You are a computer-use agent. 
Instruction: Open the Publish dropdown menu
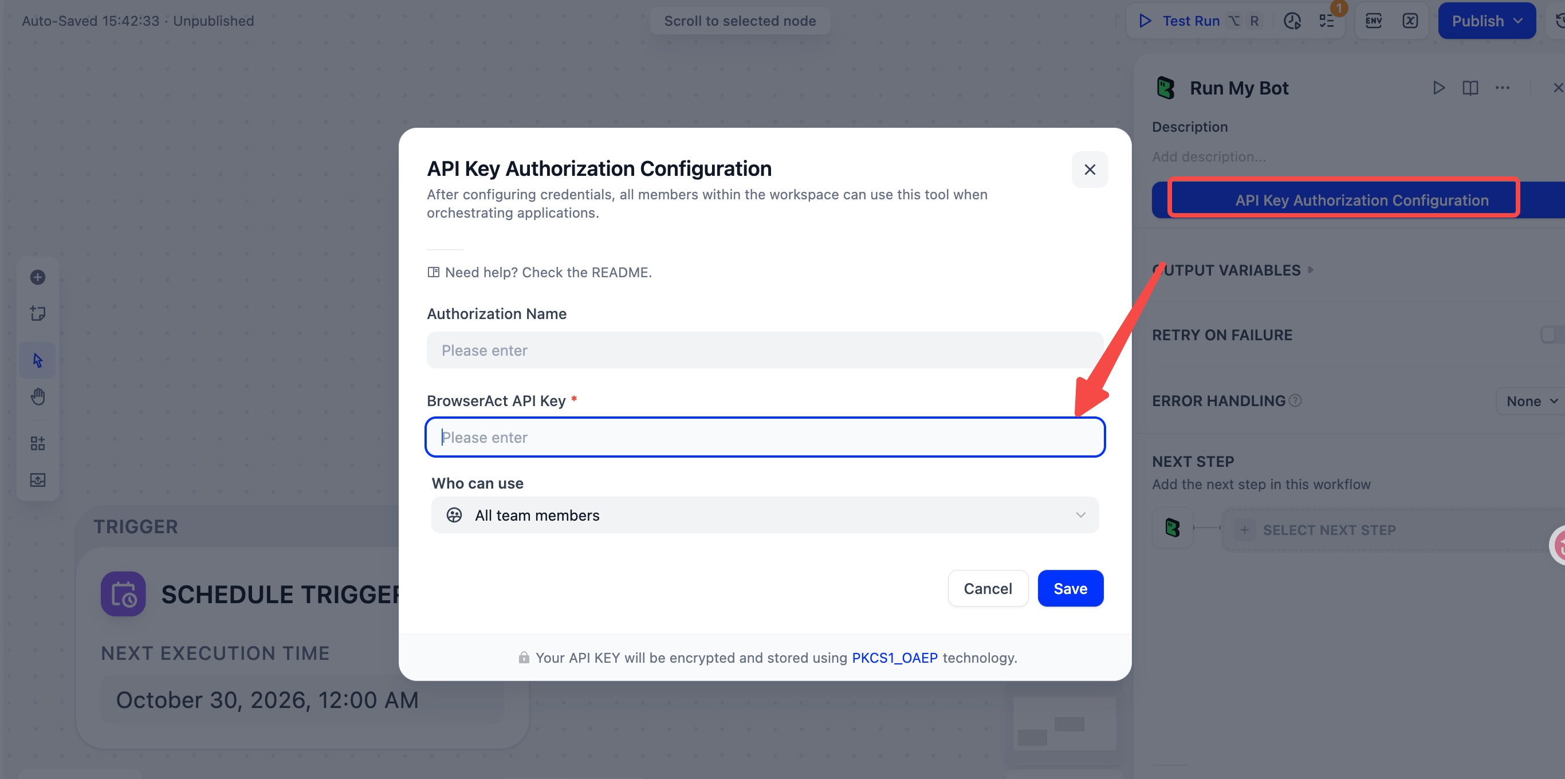(1487, 21)
